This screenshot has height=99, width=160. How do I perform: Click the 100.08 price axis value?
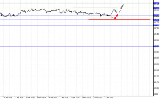point(156,88)
